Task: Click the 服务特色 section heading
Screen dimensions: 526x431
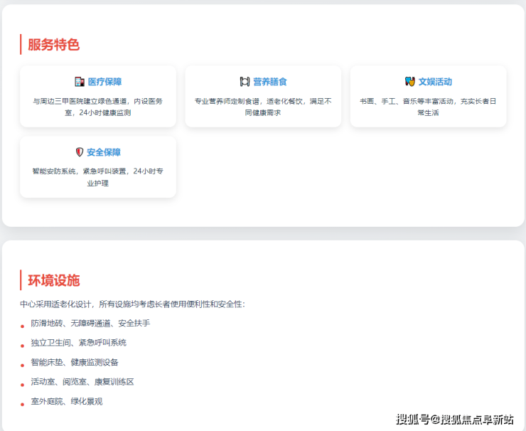Action: click(53, 45)
